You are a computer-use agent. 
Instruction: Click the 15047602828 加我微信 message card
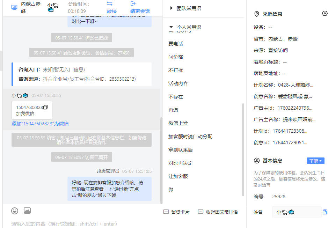(x=32, y=110)
